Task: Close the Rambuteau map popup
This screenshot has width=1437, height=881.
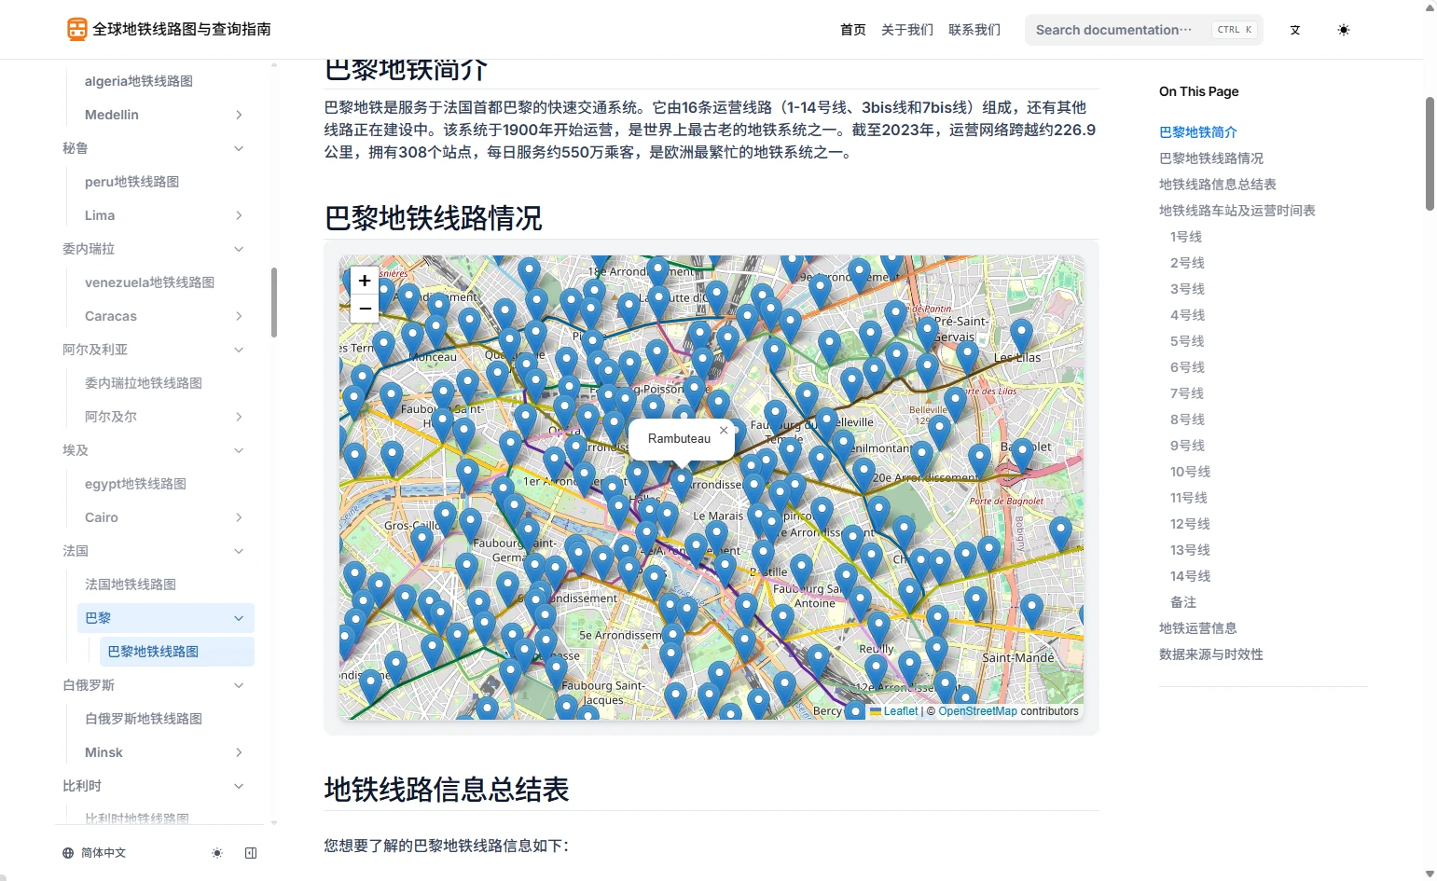Action: click(724, 431)
